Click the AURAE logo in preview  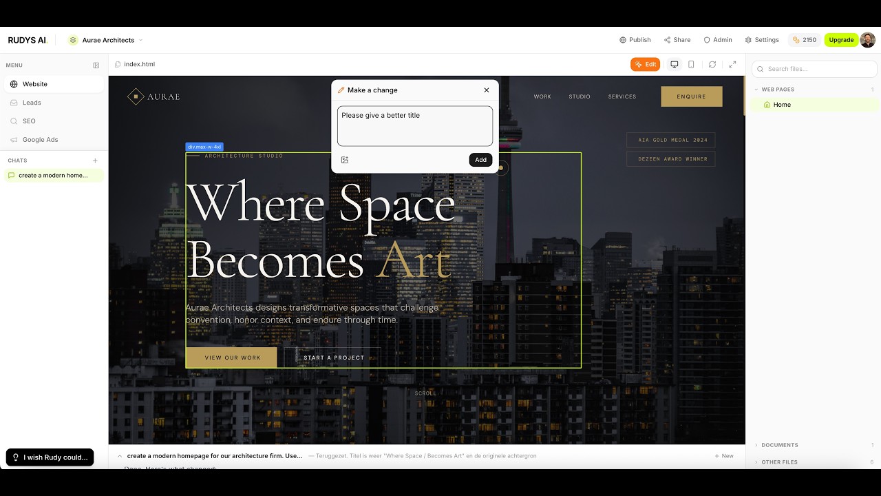[153, 96]
